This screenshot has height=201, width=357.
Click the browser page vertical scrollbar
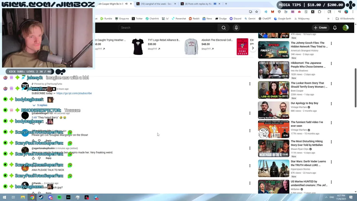pyautogui.click(x=355, y=88)
